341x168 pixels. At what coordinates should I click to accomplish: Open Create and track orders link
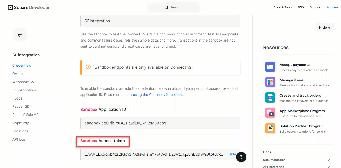click(x=300, y=95)
